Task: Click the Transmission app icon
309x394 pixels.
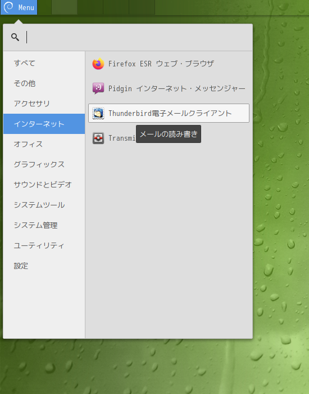Action: tap(98, 138)
